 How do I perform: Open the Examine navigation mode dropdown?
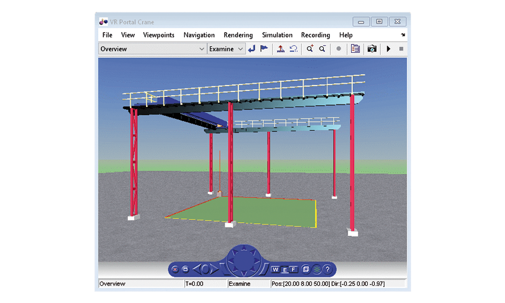(226, 49)
